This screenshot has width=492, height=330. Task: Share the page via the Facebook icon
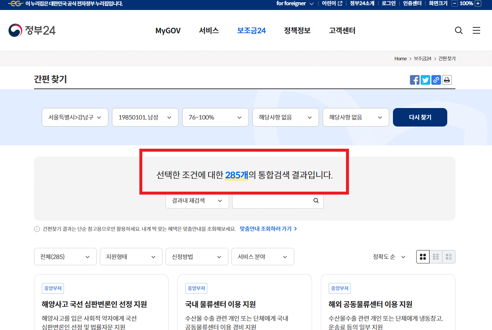click(414, 80)
